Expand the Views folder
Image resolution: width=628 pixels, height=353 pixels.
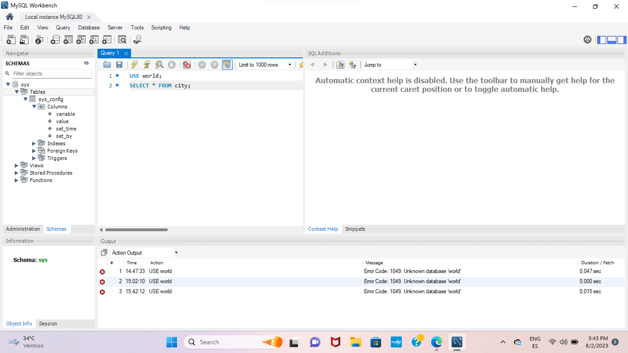click(x=17, y=165)
